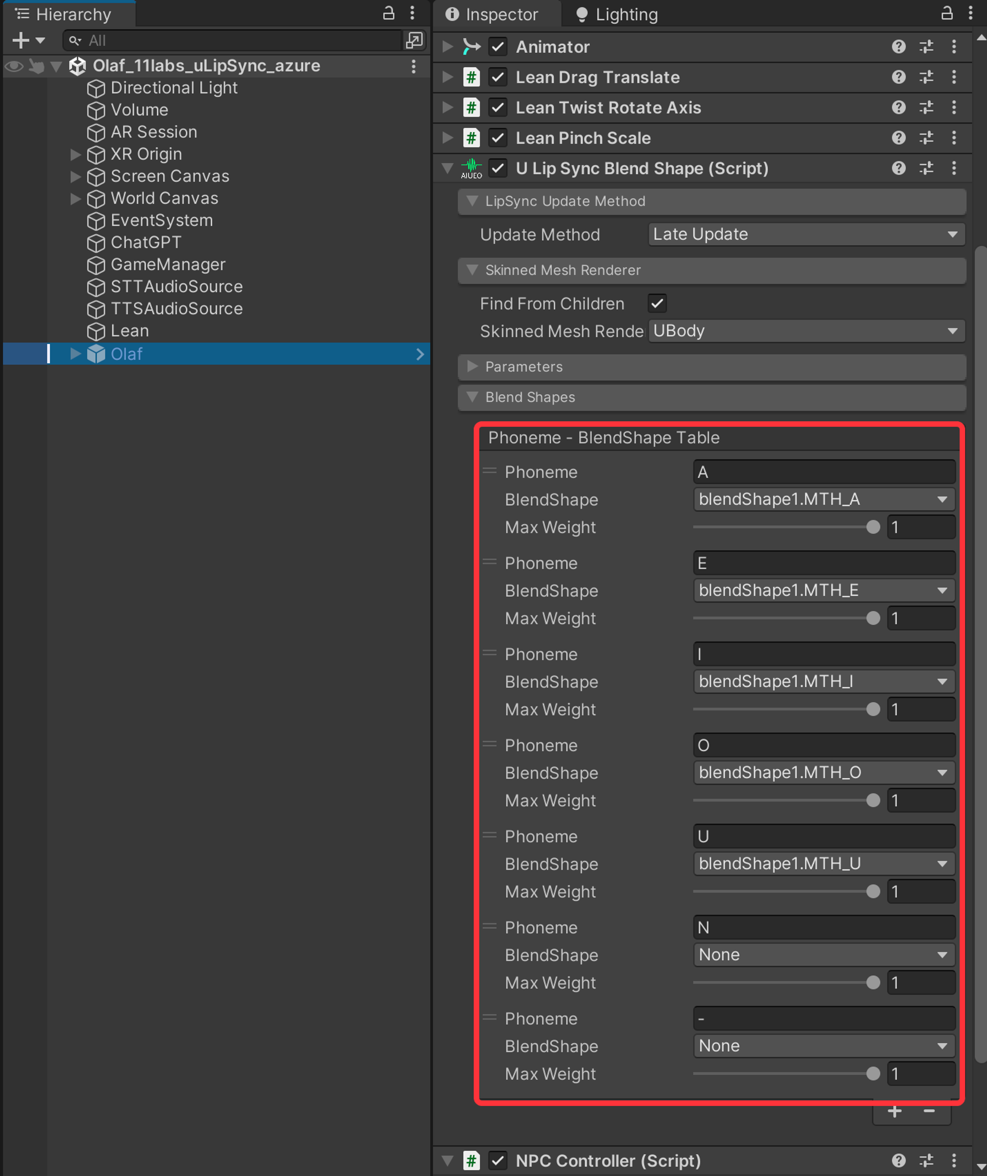
Task: Click the Animator help question-mark icon
Action: 899,46
